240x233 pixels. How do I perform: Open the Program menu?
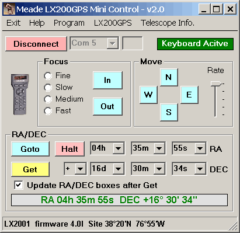pos(69,23)
